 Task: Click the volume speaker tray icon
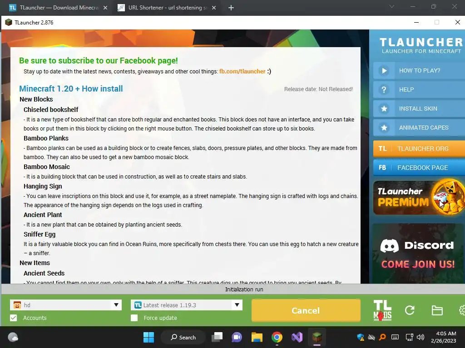pos(420,337)
